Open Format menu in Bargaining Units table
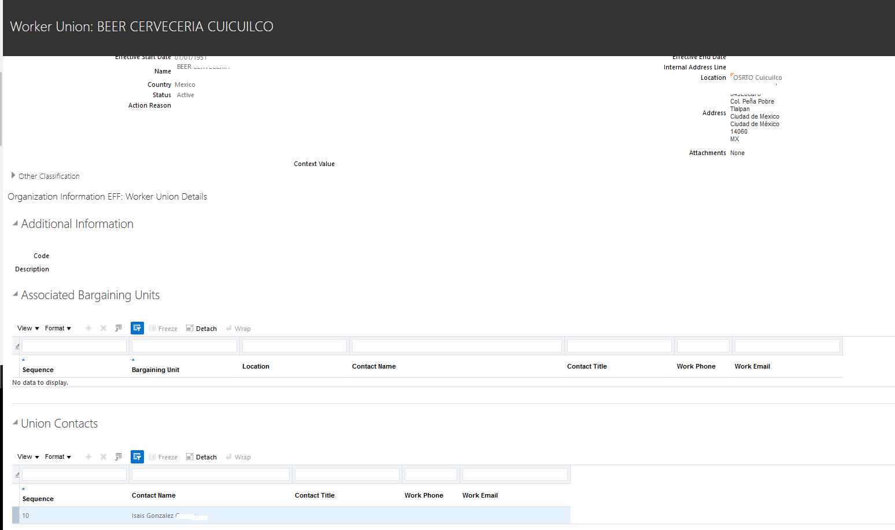895x530 pixels. pyautogui.click(x=58, y=328)
